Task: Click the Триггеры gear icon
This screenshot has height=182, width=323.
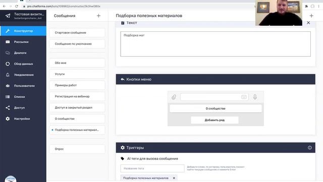Action: [x=123, y=148]
